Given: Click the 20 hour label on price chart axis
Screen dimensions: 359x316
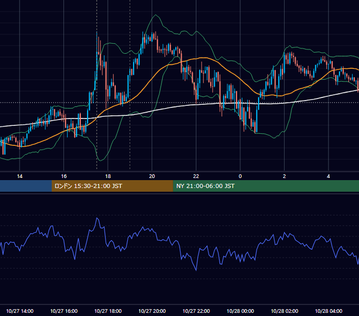Looking at the screenshot, I should [152, 176].
